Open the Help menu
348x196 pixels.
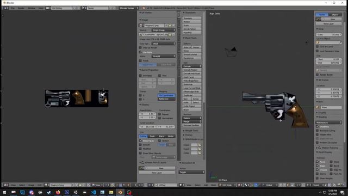(x=41, y=8)
